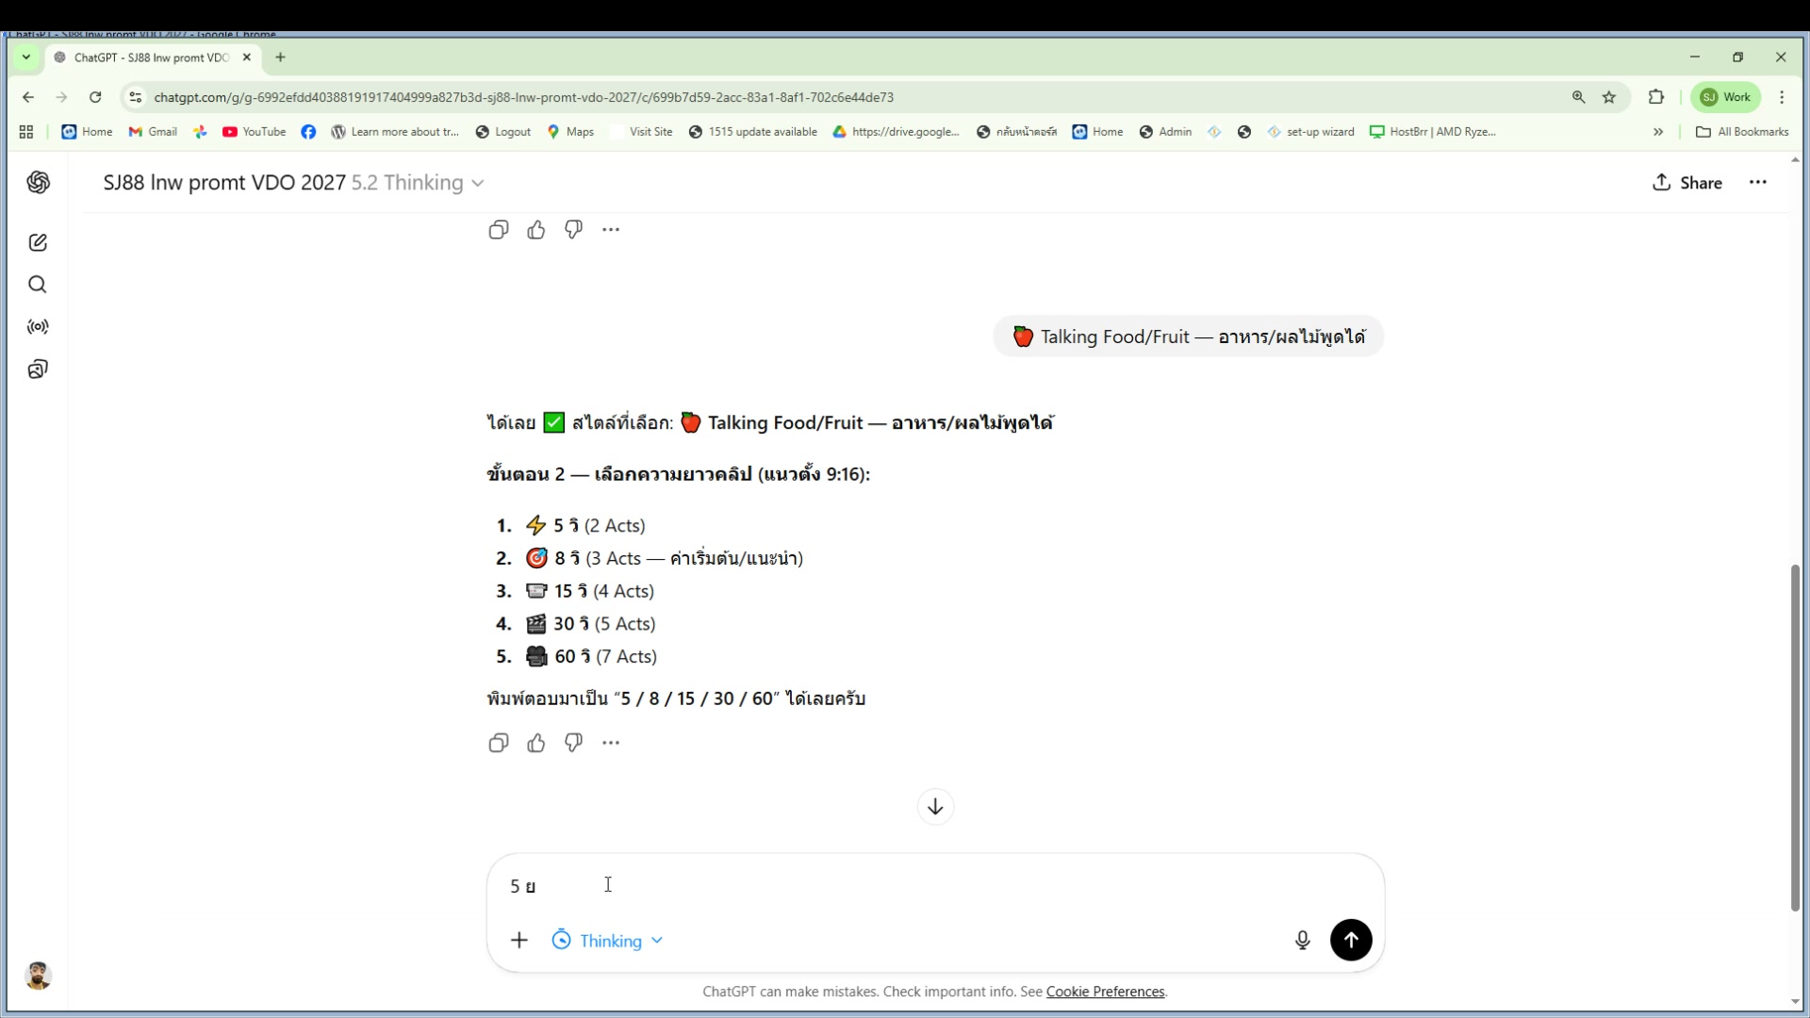Click the Share button
Image resolution: width=1810 pixels, height=1018 pixels.
coord(1687,183)
